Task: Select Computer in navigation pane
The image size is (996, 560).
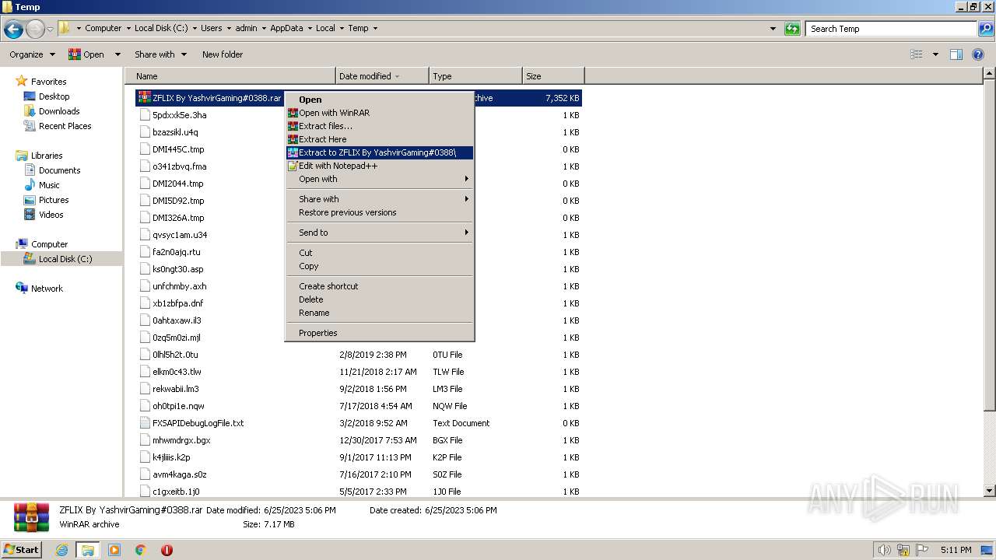Action: [49, 244]
